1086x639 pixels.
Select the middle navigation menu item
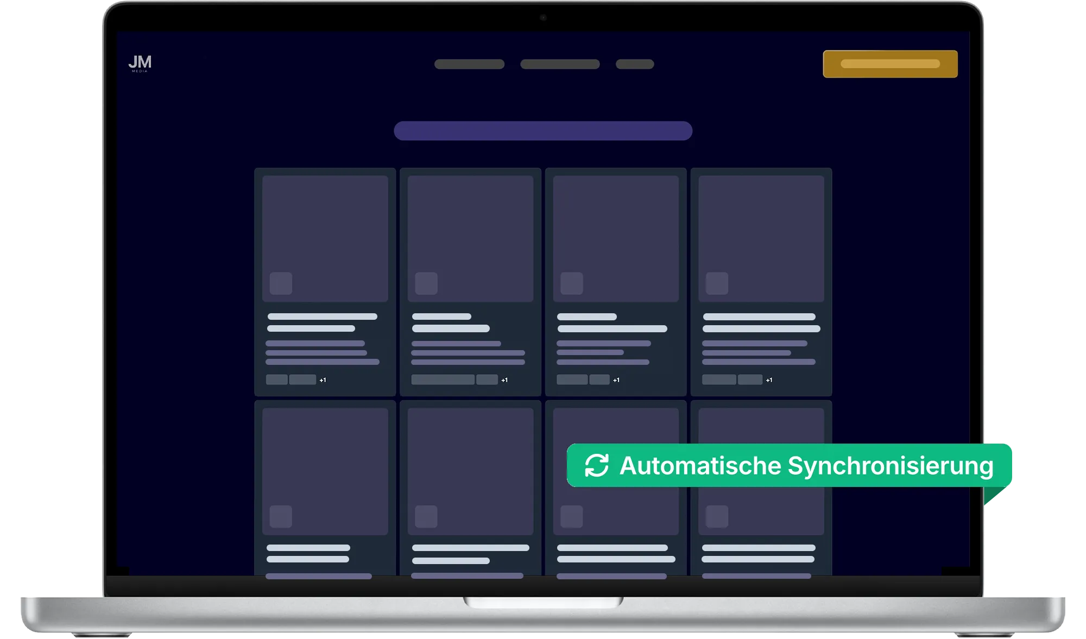[x=560, y=64]
